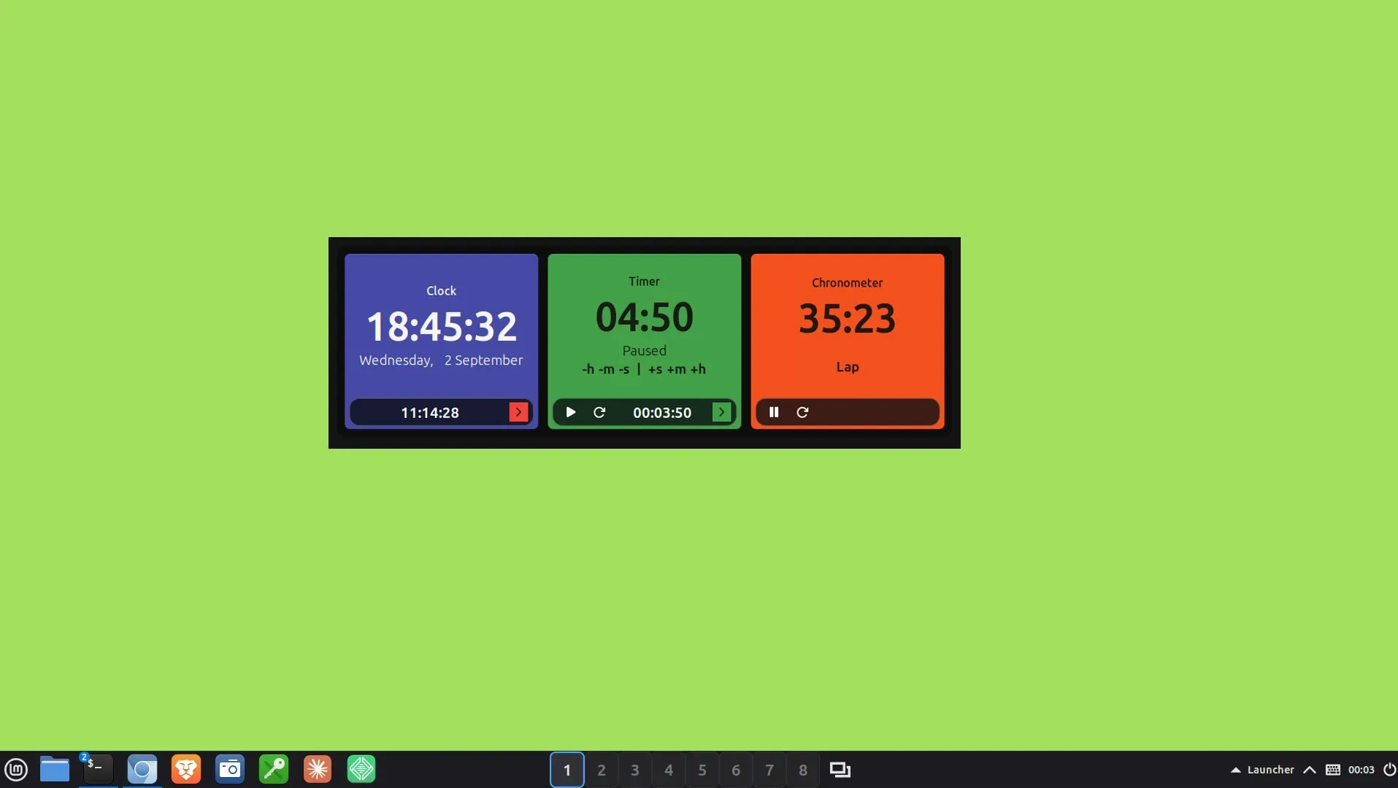
Task: Open the green key password app
Action: [x=274, y=770]
